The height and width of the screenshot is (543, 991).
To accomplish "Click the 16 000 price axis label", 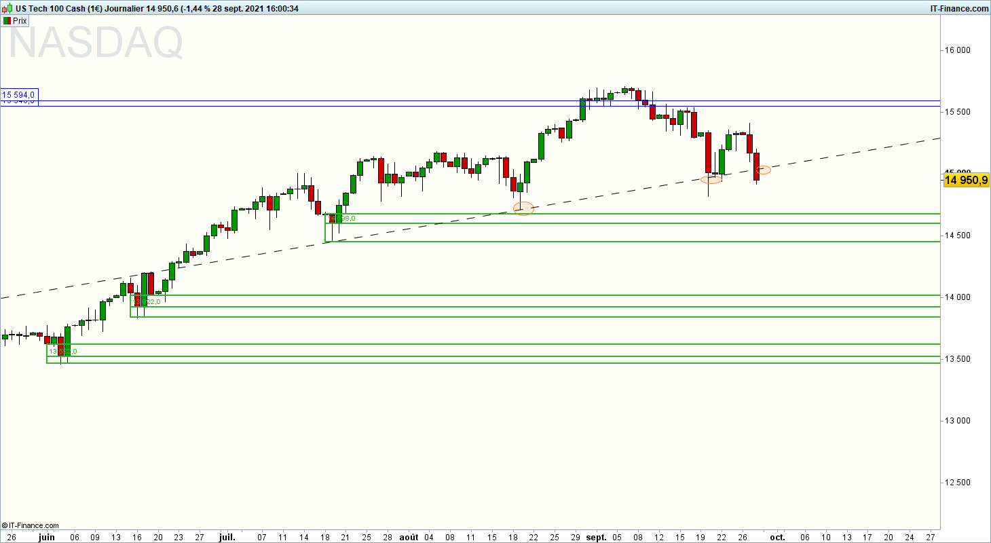I will 957,50.
